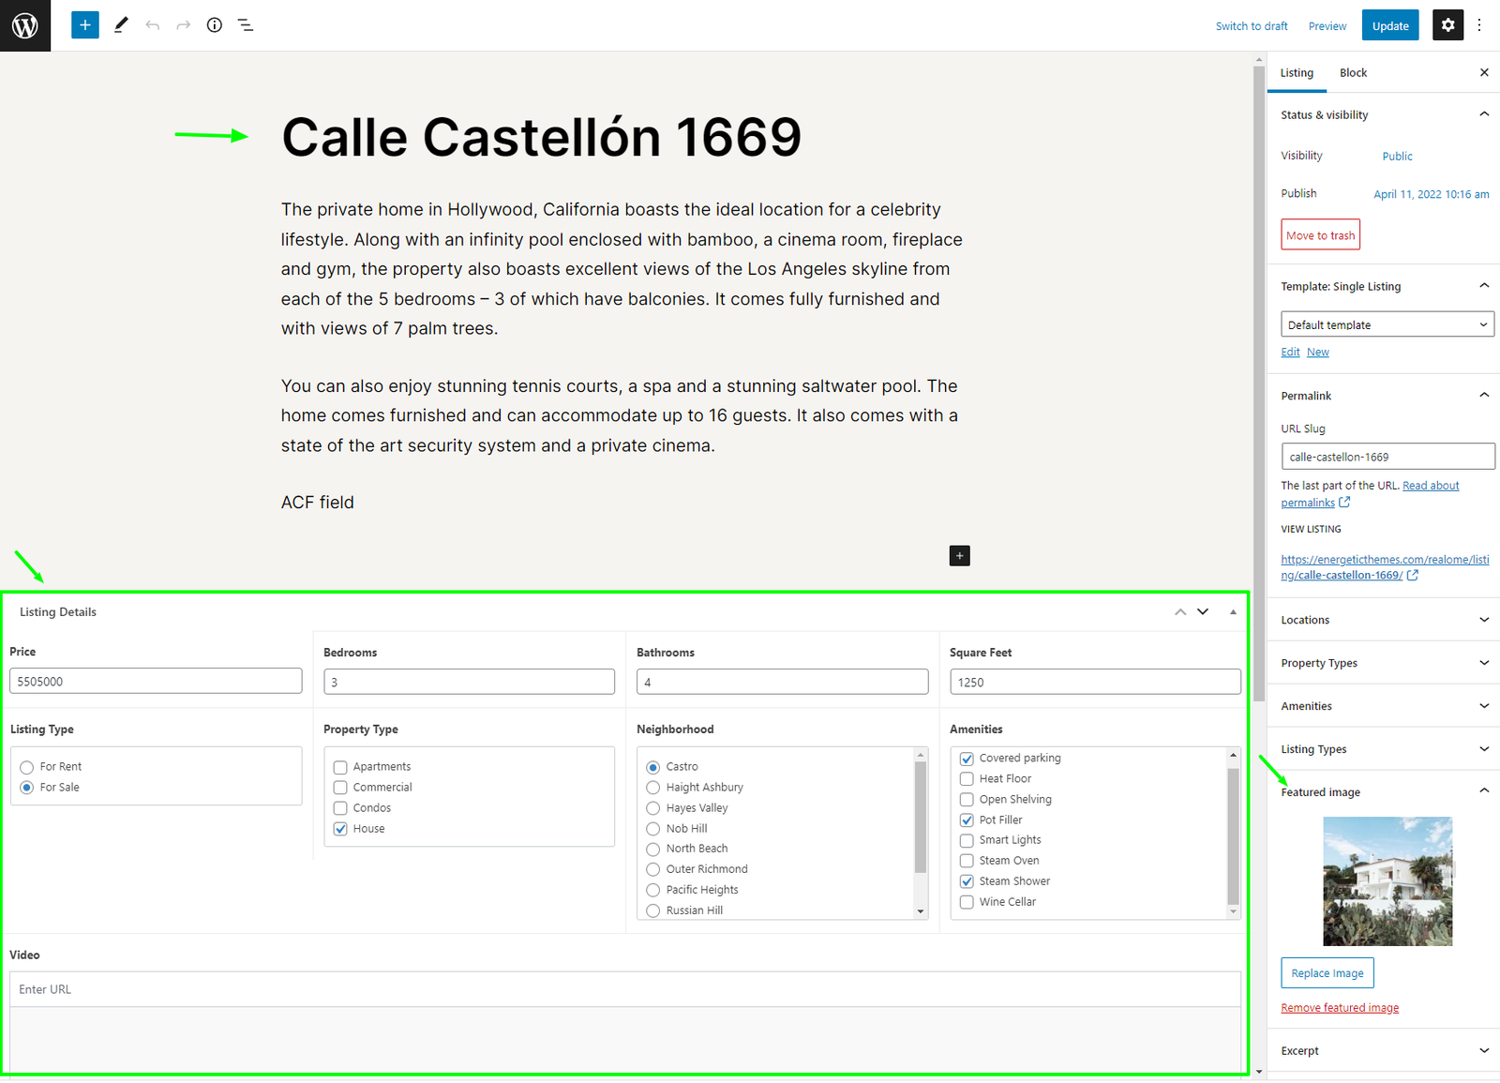Click the Update button

point(1389,25)
